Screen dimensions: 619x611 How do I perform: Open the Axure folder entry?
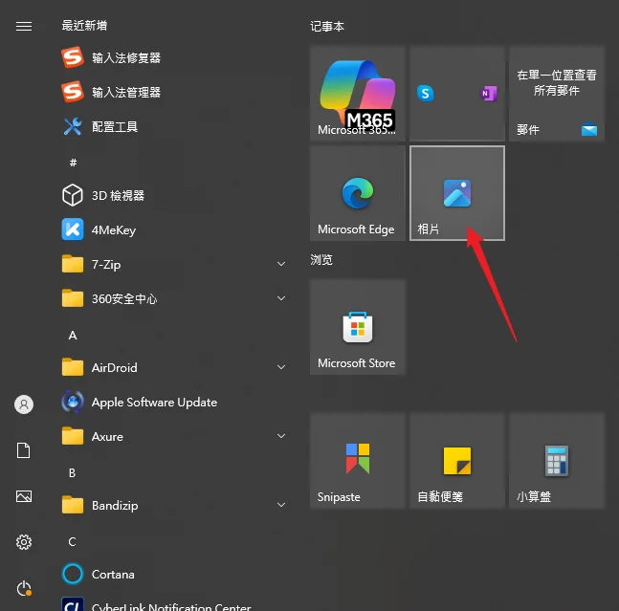click(174, 436)
